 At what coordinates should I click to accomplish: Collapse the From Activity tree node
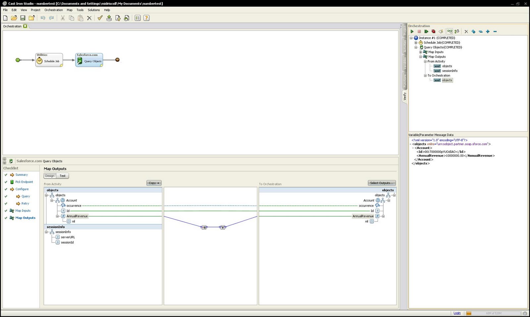tap(425, 61)
